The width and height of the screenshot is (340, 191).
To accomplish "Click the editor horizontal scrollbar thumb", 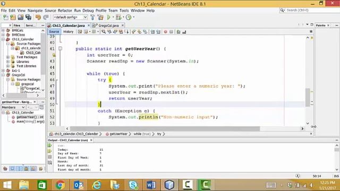I will coord(165,128).
